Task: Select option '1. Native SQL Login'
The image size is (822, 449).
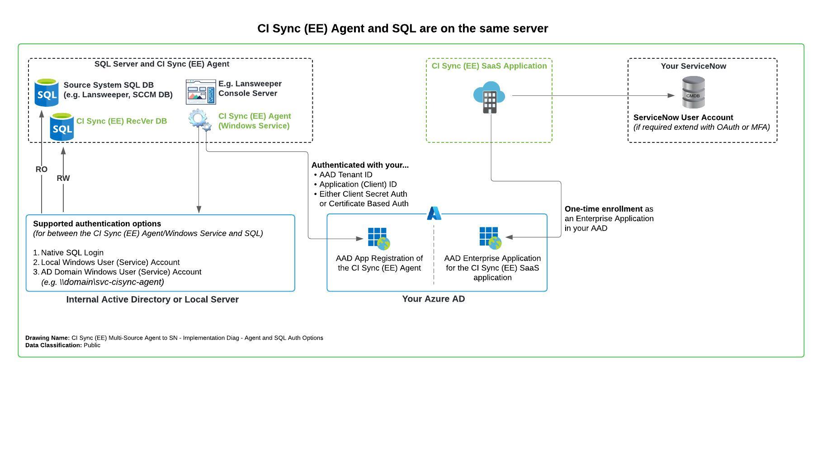Action: [x=68, y=253]
